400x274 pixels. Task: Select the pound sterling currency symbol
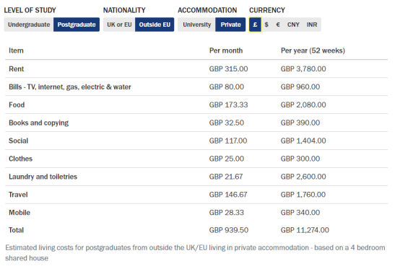(x=255, y=25)
